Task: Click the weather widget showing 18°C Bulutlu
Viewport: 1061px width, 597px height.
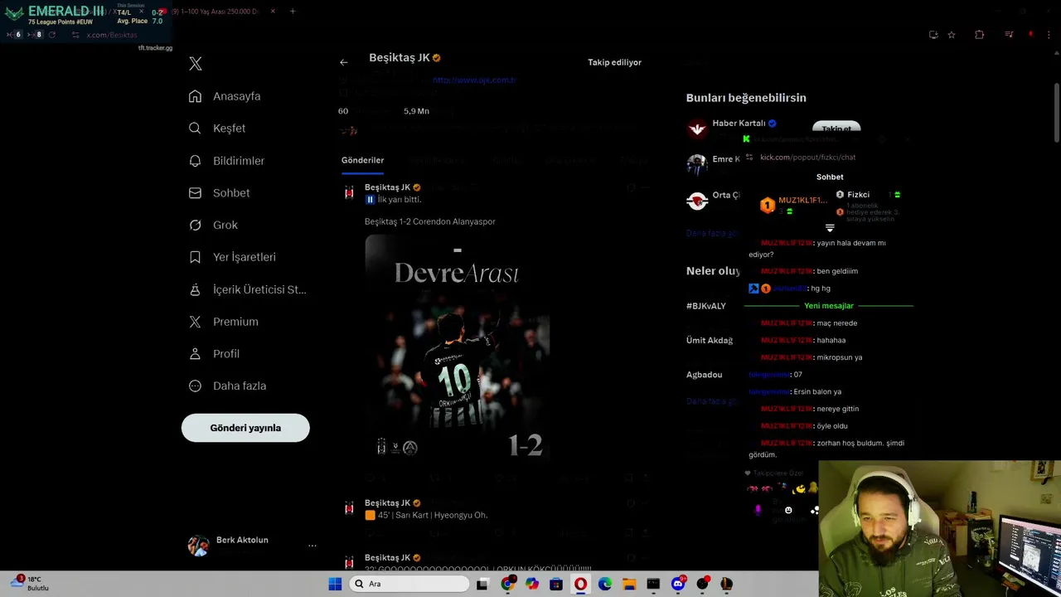Action: click(30, 584)
